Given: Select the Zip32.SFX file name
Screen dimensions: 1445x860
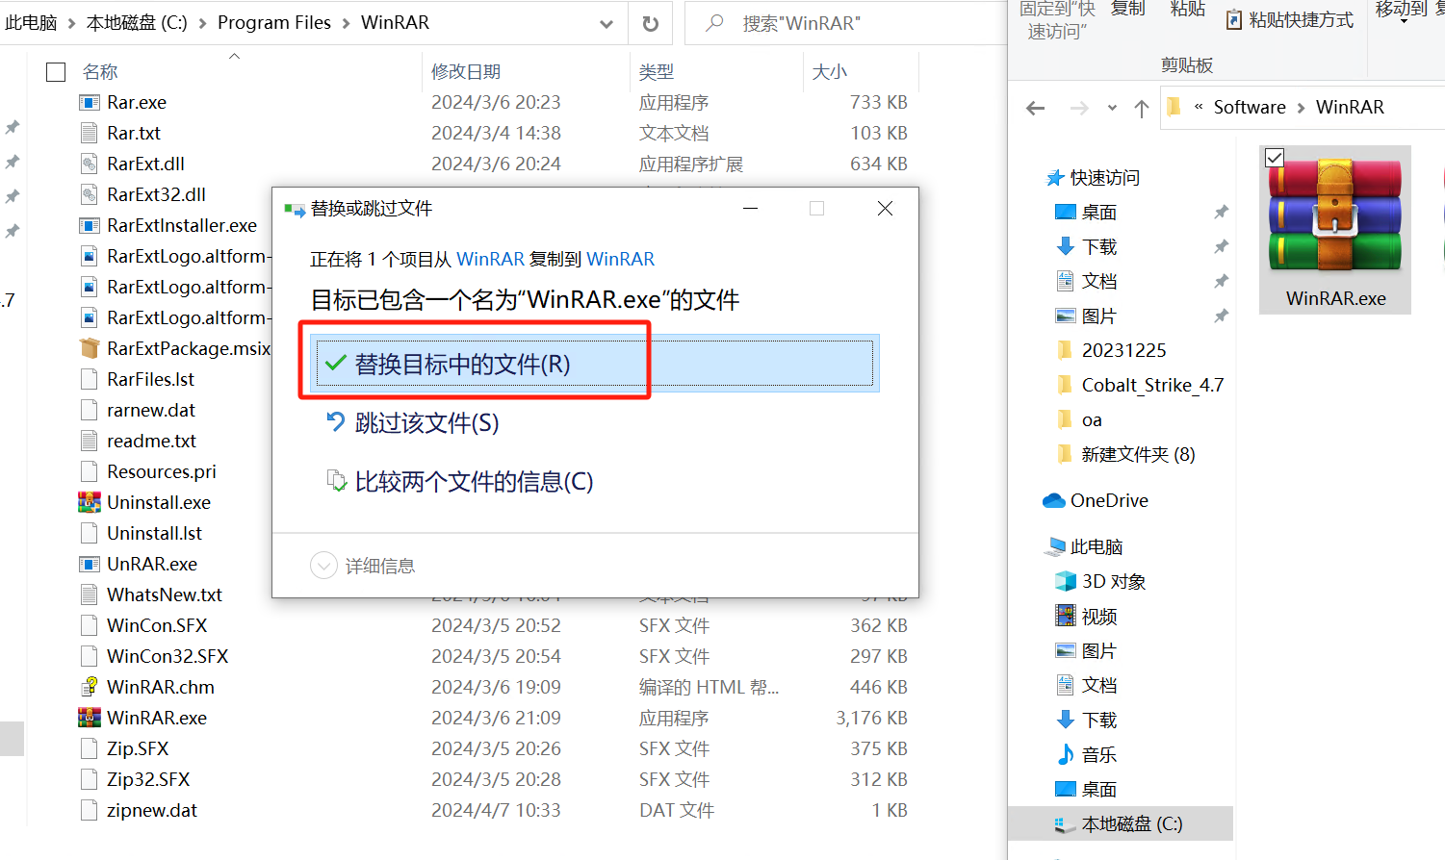Looking at the screenshot, I should pyautogui.click(x=148, y=779).
